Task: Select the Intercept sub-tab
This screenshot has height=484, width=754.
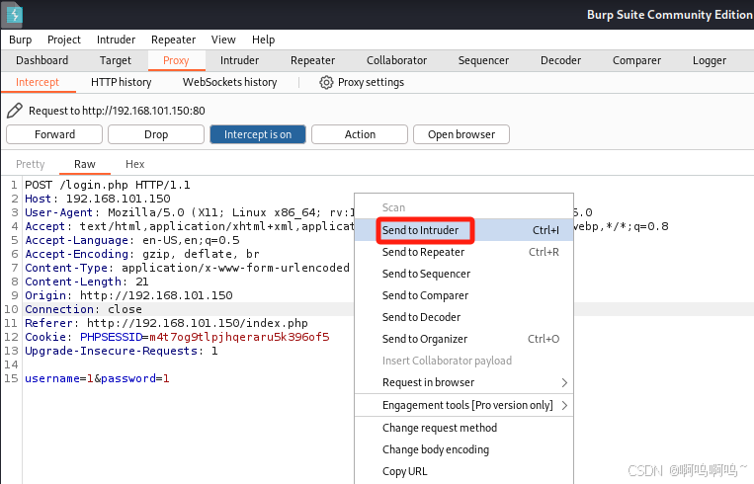Action: point(38,82)
